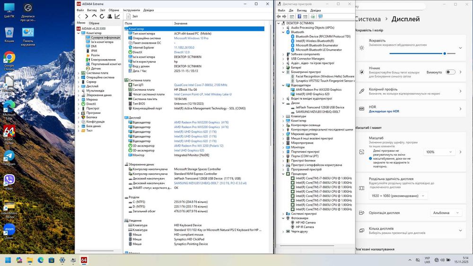Open Viber desktop shortcut

point(9,182)
